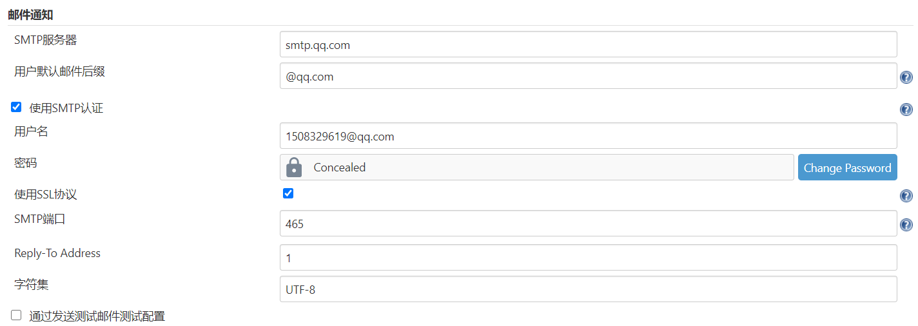Image resolution: width=918 pixels, height=326 pixels.
Task: Disable the 使用SSL协议 checkbox
Action: (288, 193)
